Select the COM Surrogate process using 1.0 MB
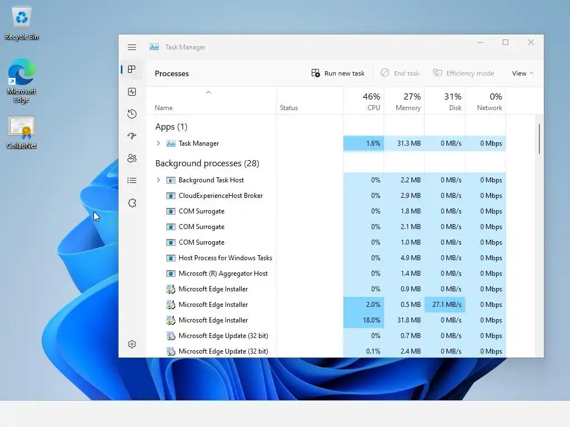Viewport: 570px width, 427px height. point(326,242)
